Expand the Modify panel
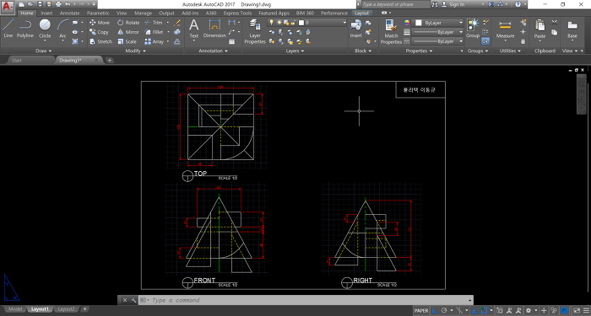Image resolution: width=591 pixels, height=316 pixels. (x=135, y=51)
